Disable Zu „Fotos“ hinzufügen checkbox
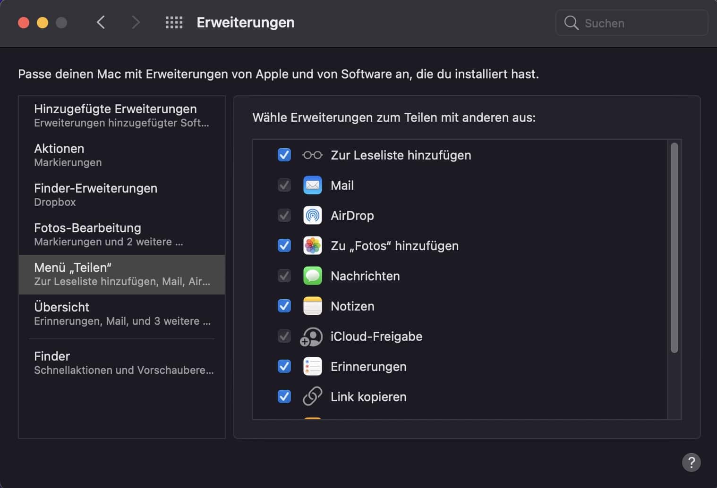 284,246
